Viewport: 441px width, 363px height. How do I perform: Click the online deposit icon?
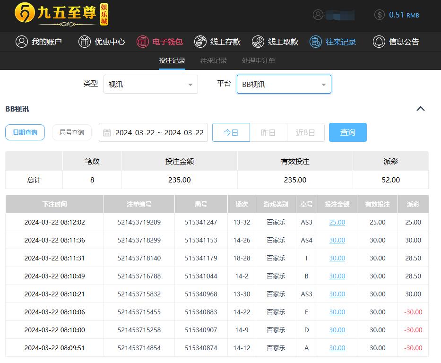(x=200, y=42)
